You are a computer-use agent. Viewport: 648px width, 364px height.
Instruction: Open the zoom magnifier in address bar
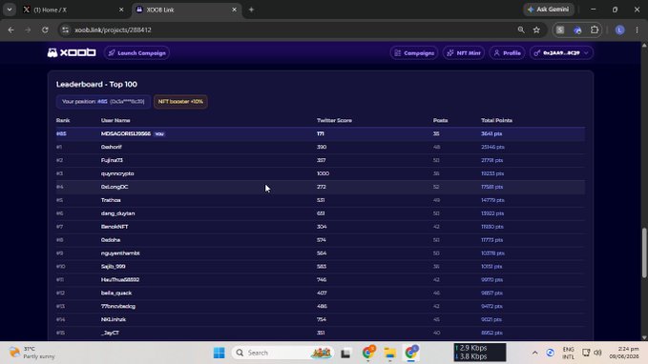[x=521, y=30]
